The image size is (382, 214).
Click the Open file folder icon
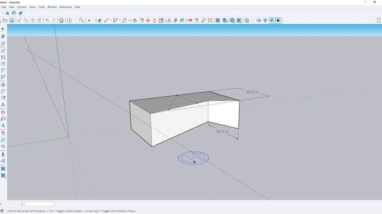coord(5,20)
